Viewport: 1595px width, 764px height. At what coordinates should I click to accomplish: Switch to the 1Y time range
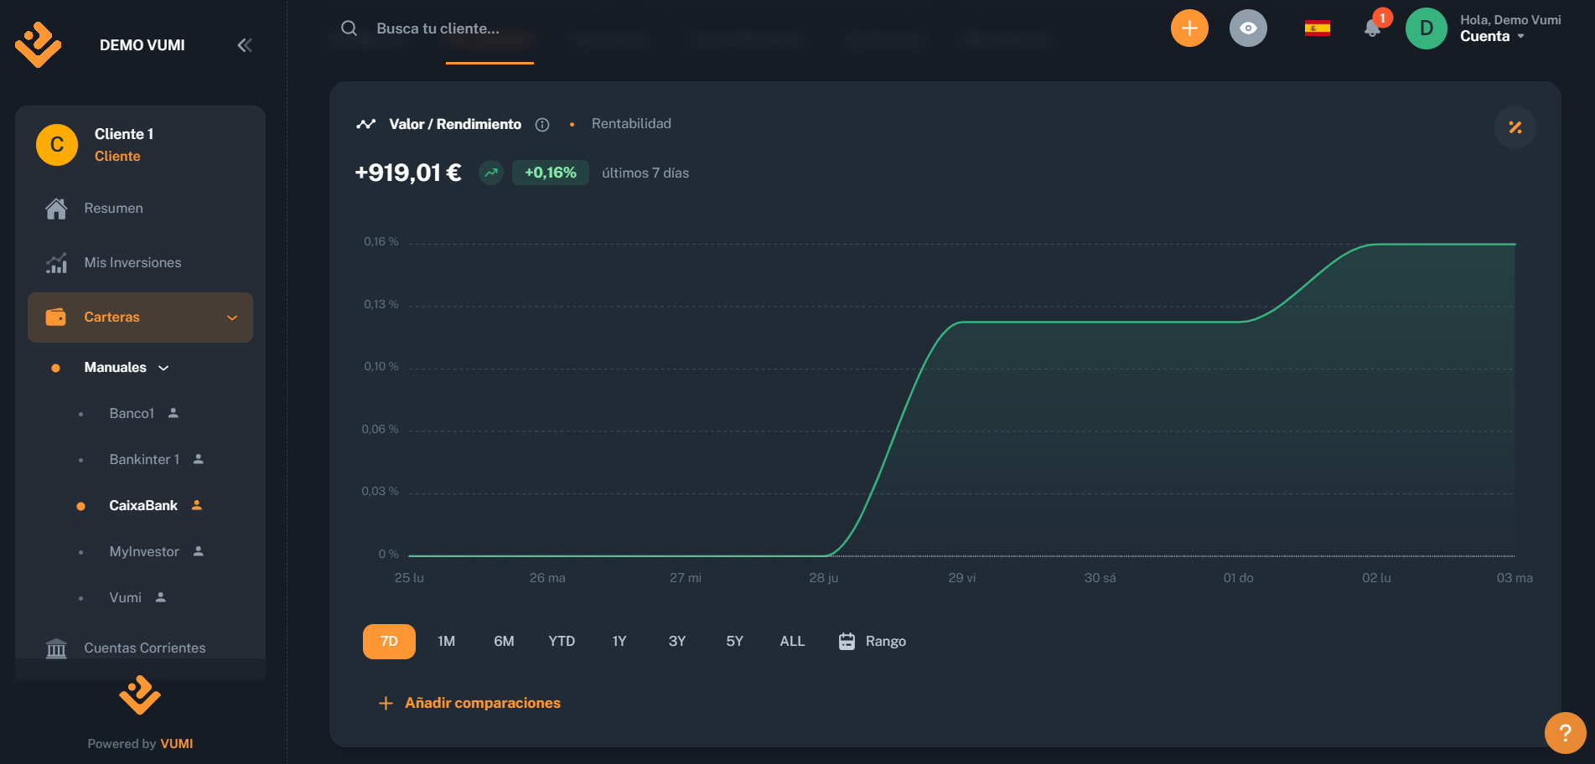pos(619,641)
